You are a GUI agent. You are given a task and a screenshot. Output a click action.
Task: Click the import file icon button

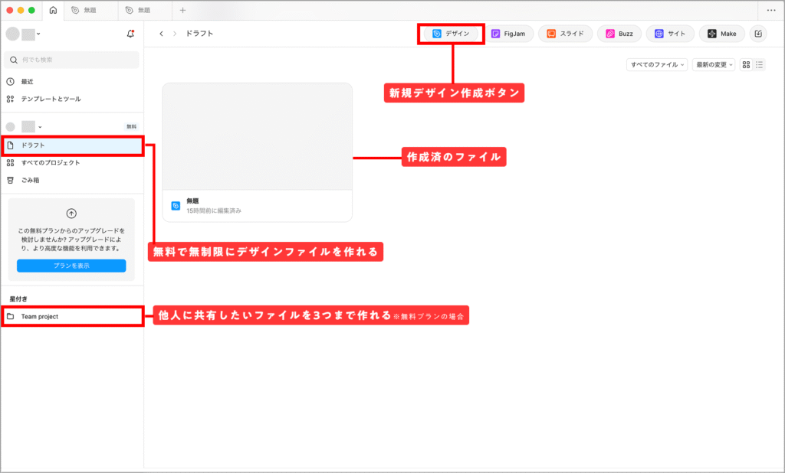[x=757, y=34]
